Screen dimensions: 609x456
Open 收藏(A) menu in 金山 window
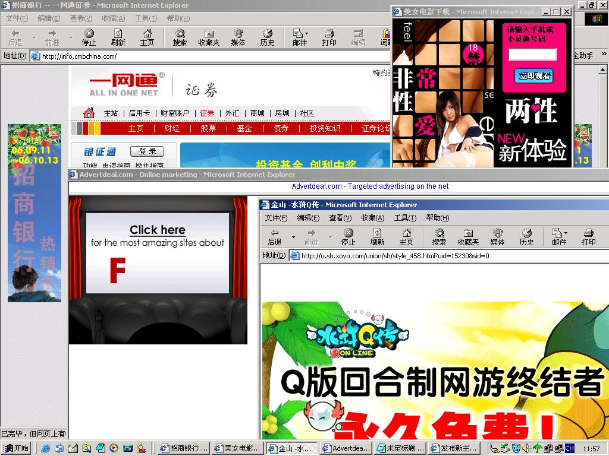click(373, 218)
